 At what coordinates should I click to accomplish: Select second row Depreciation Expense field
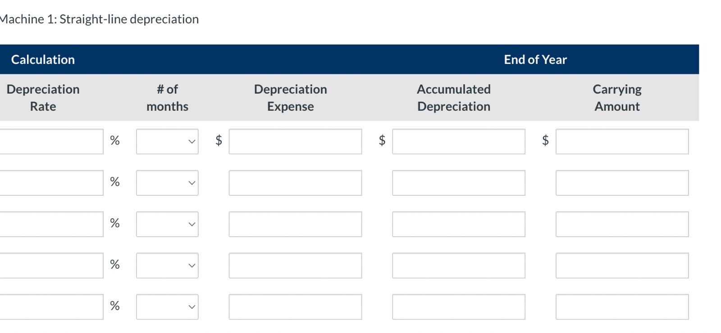click(295, 183)
